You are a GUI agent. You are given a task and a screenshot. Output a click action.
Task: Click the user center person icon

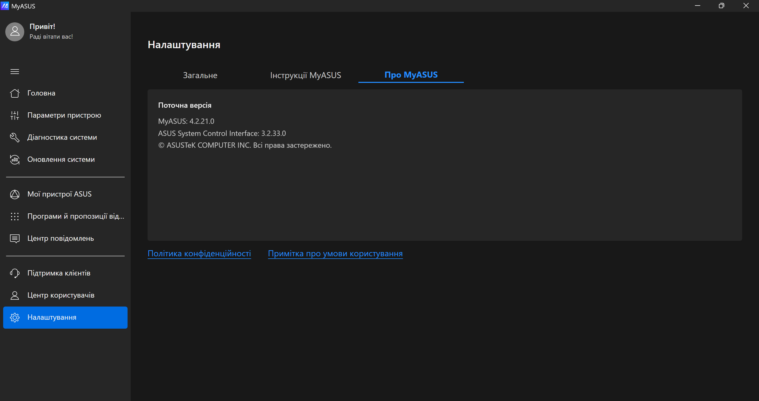[x=14, y=295]
